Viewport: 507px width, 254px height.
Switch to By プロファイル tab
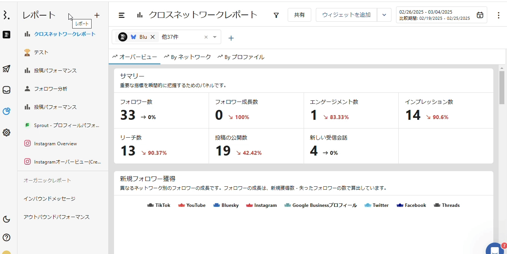coord(241,57)
